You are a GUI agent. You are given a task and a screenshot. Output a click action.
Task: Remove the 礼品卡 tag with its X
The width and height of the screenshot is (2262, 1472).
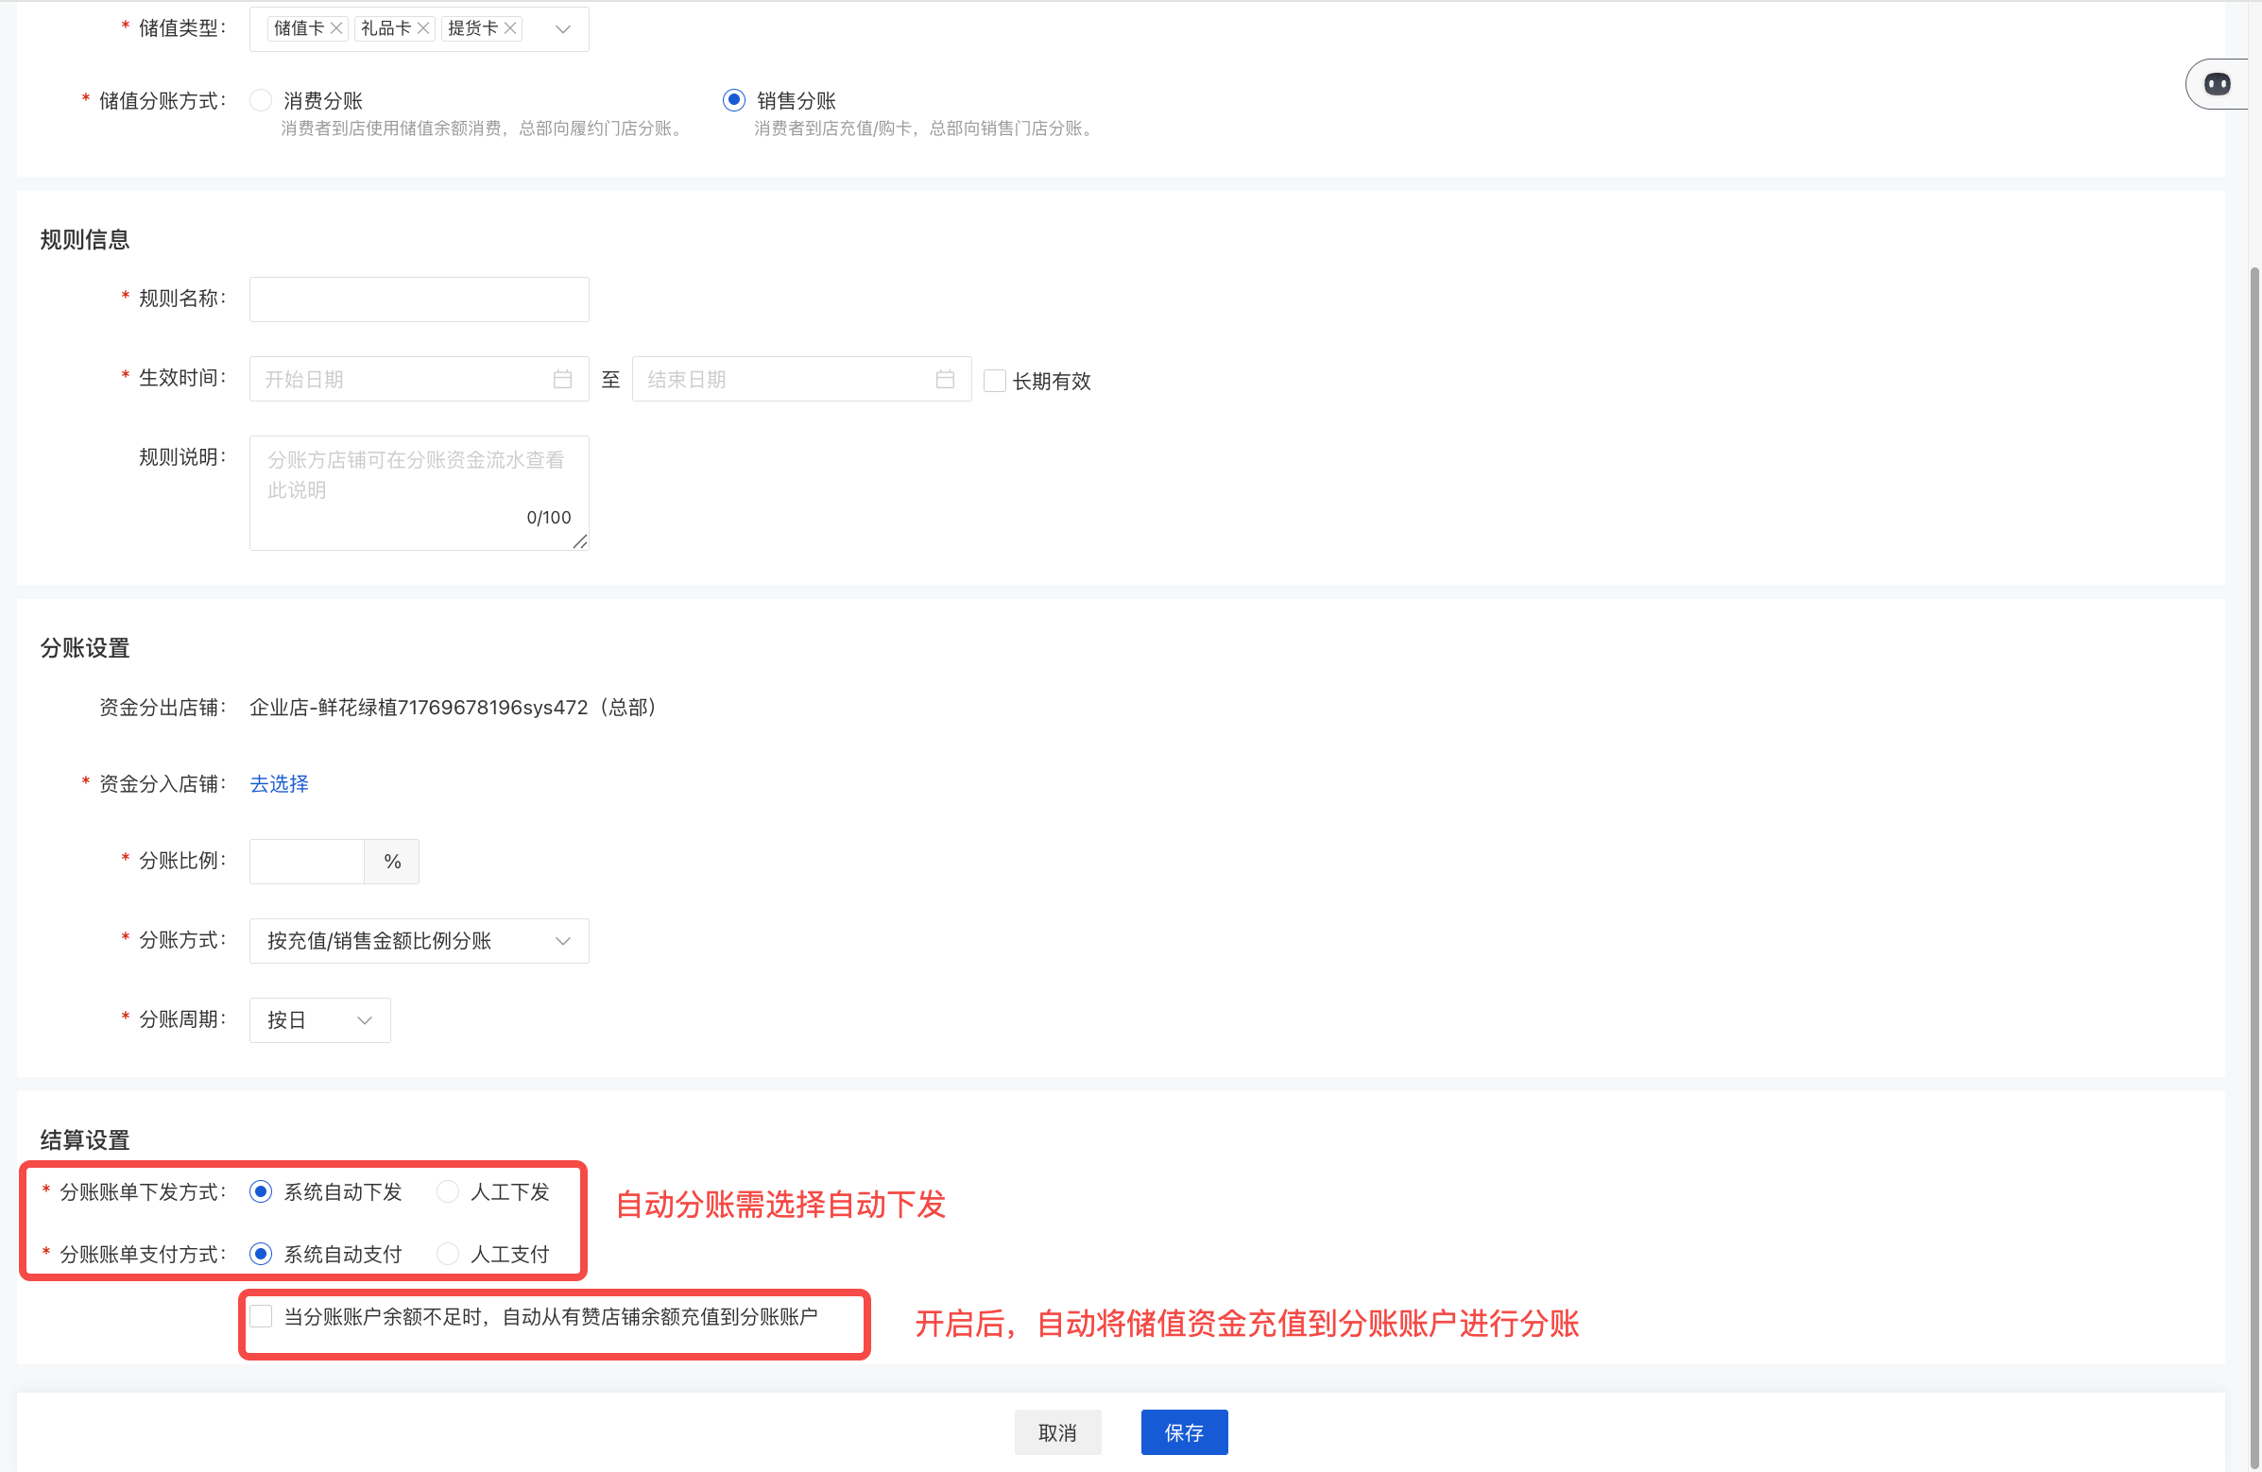click(423, 28)
